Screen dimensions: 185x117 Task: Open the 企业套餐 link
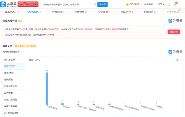(148, 4)
